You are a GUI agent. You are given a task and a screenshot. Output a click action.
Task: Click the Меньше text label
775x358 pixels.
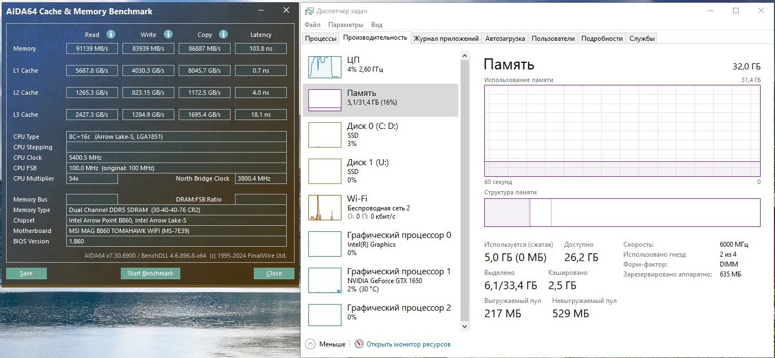(332, 344)
